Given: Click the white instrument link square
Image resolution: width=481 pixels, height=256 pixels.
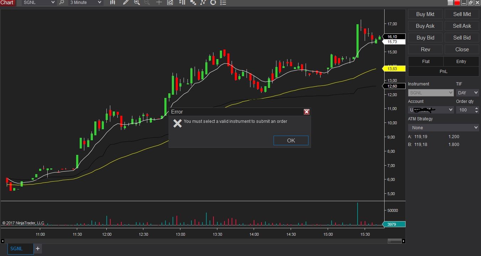Looking at the screenshot, I should pos(450,3).
